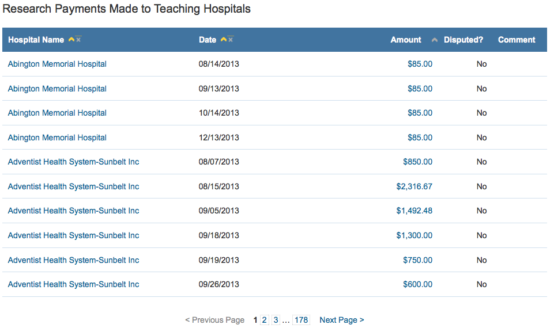Click the Hospital Name sort arrow icon
The image size is (554, 332).
(71, 40)
